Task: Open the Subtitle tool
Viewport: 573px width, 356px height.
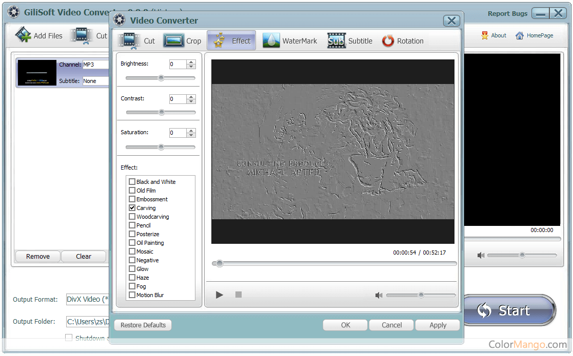Action: tap(350, 41)
